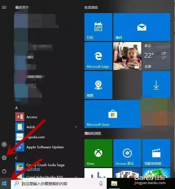Click the Power button icon

point(4,171)
